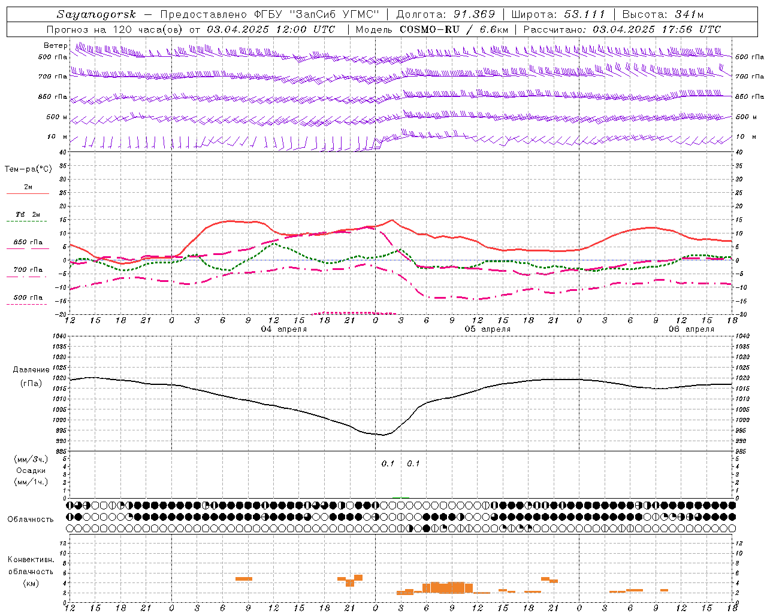Click the red '2м' temperature legend line
The height and width of the screenshot is (613, 767).
(28, 194)
